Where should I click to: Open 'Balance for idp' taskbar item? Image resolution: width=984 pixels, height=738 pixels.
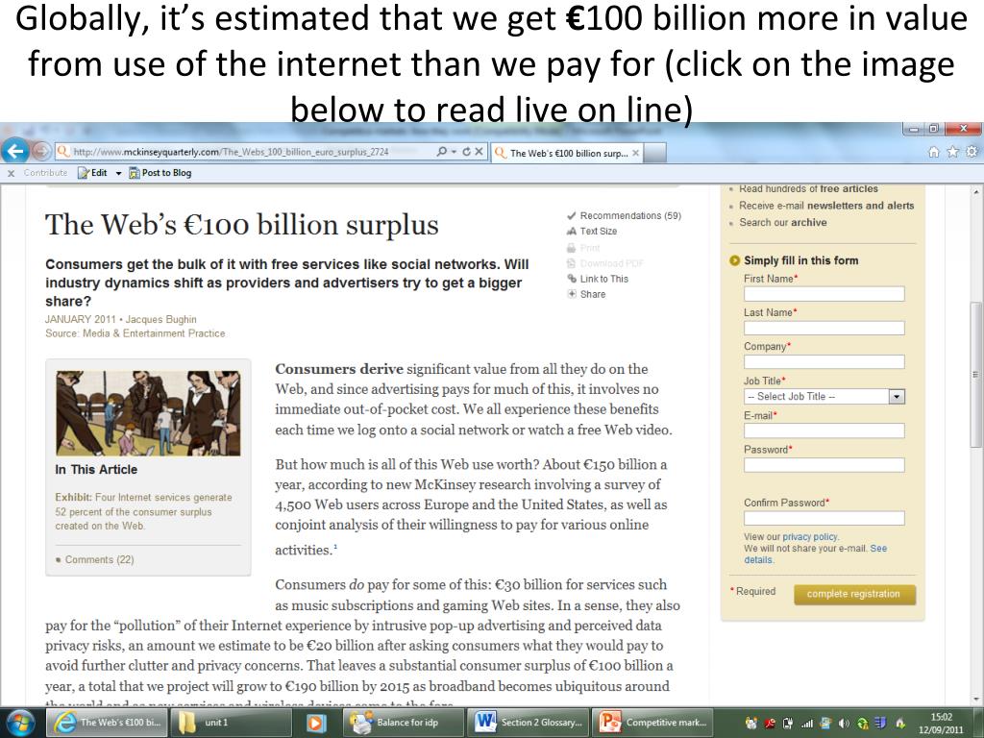coord(403,723)
